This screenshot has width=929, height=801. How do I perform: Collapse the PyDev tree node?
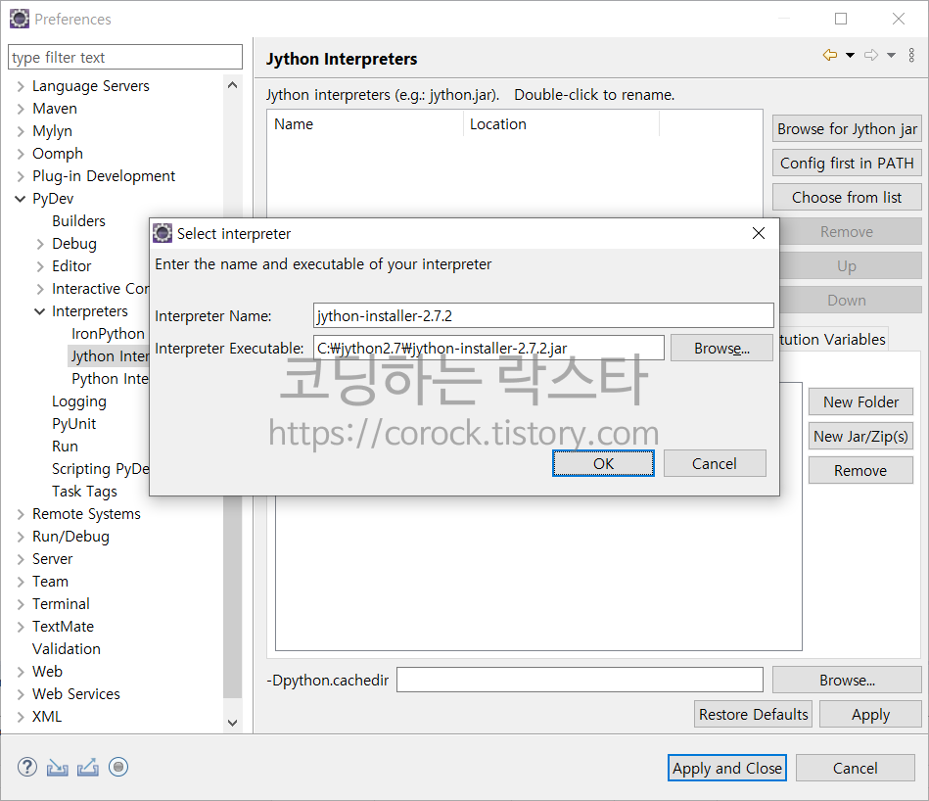pyautogui.click(x=21, y=199)
